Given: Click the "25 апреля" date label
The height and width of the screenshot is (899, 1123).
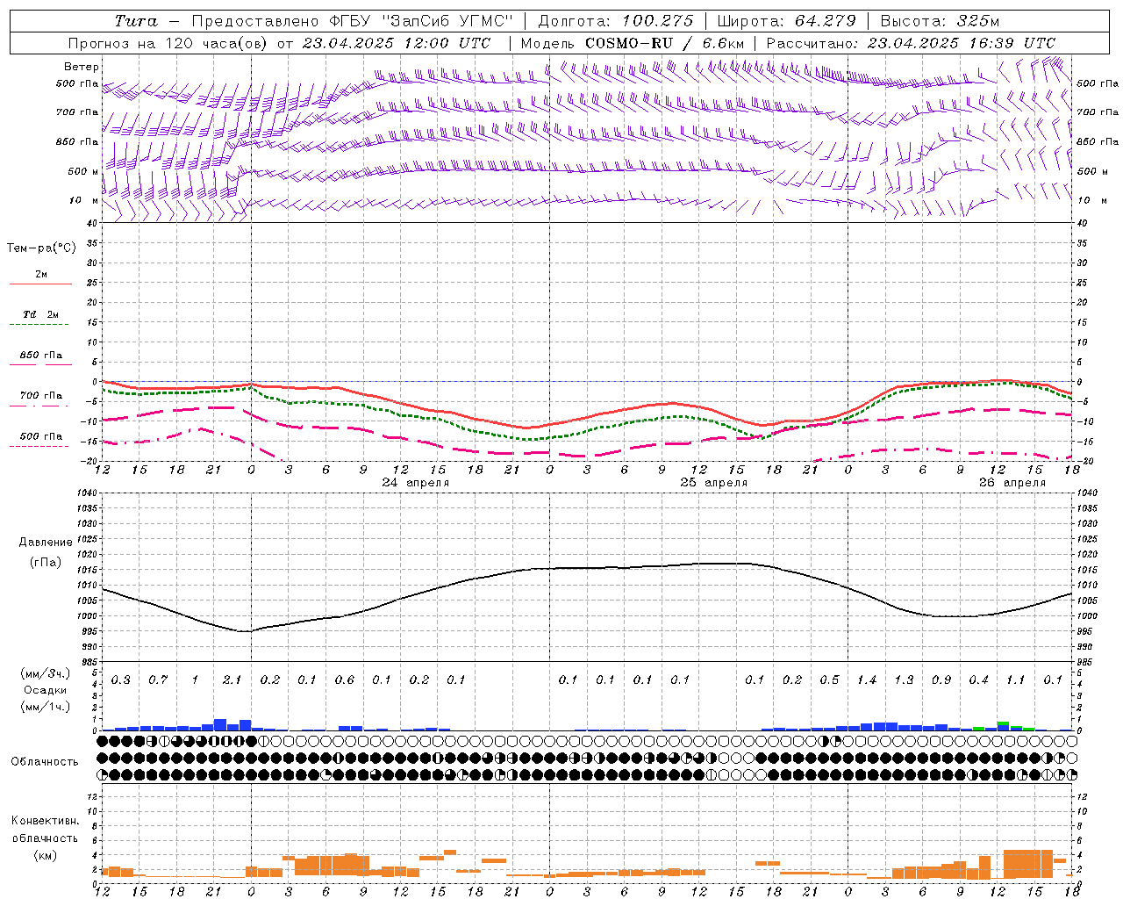Looking at the screenshot, I should 714,483.
